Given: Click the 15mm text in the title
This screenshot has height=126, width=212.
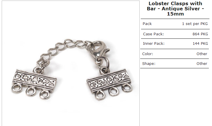Looking at the screenshot, I should (x=175, y=14).
